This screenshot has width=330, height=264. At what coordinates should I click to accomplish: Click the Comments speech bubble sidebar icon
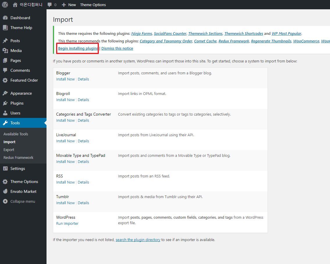coord(5,70)
